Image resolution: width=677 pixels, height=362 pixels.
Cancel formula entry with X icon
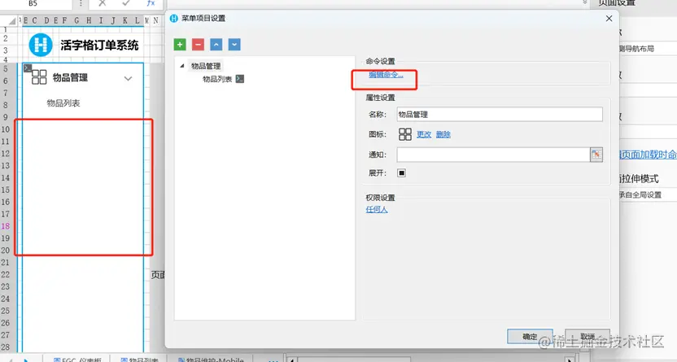[103, 3]
